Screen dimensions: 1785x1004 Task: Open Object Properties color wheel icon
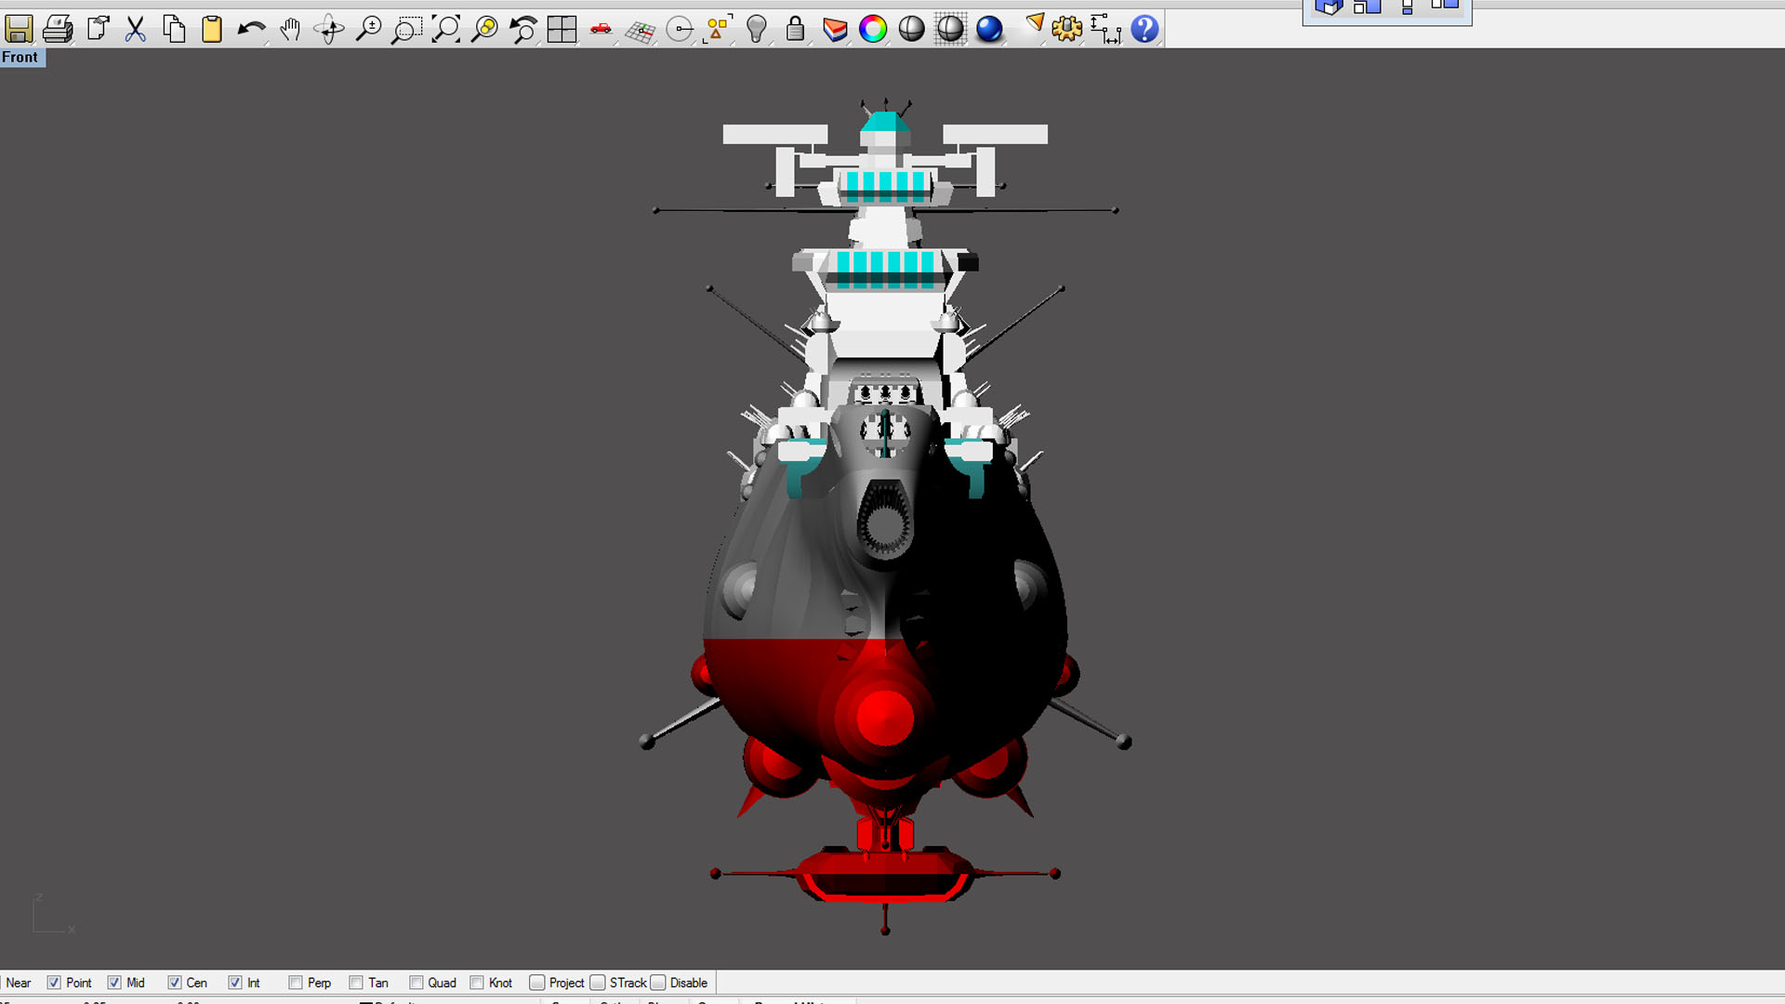click(x=873, y=29)
